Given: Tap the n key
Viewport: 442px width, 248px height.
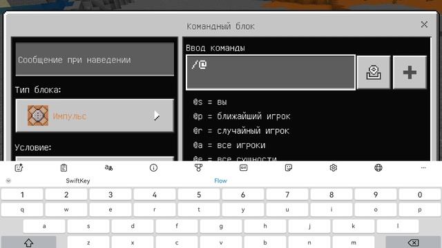Looking at the screenshot, I should tap(309, 242).
